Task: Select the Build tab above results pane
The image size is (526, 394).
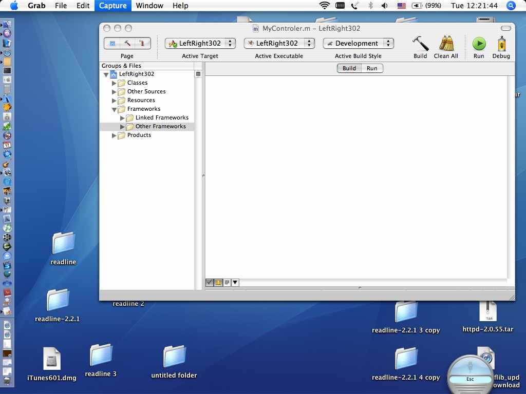Action: click(349, 68)
